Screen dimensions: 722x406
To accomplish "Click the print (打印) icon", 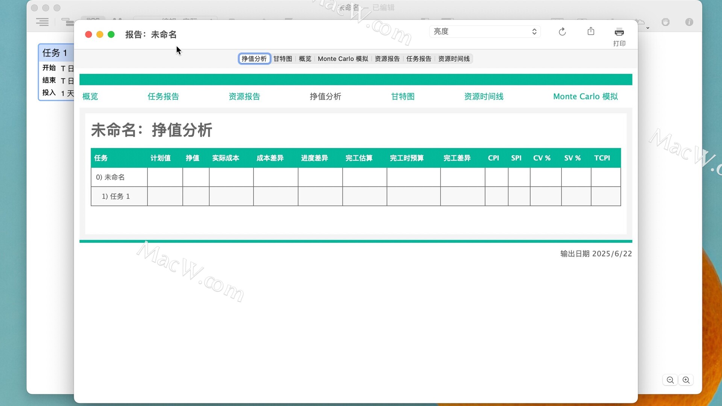I will click(619, 32).
